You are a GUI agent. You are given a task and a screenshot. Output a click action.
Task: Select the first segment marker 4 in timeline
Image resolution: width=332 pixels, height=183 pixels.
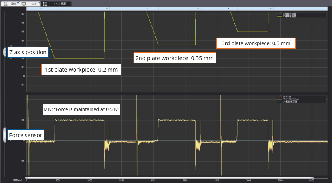[41, 8]
